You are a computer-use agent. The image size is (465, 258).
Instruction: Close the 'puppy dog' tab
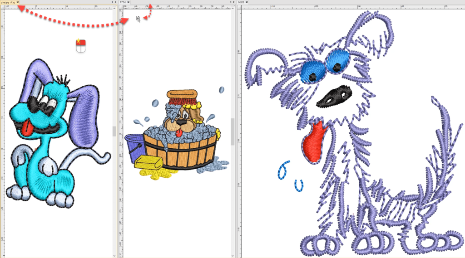click(x=18, y=2)
